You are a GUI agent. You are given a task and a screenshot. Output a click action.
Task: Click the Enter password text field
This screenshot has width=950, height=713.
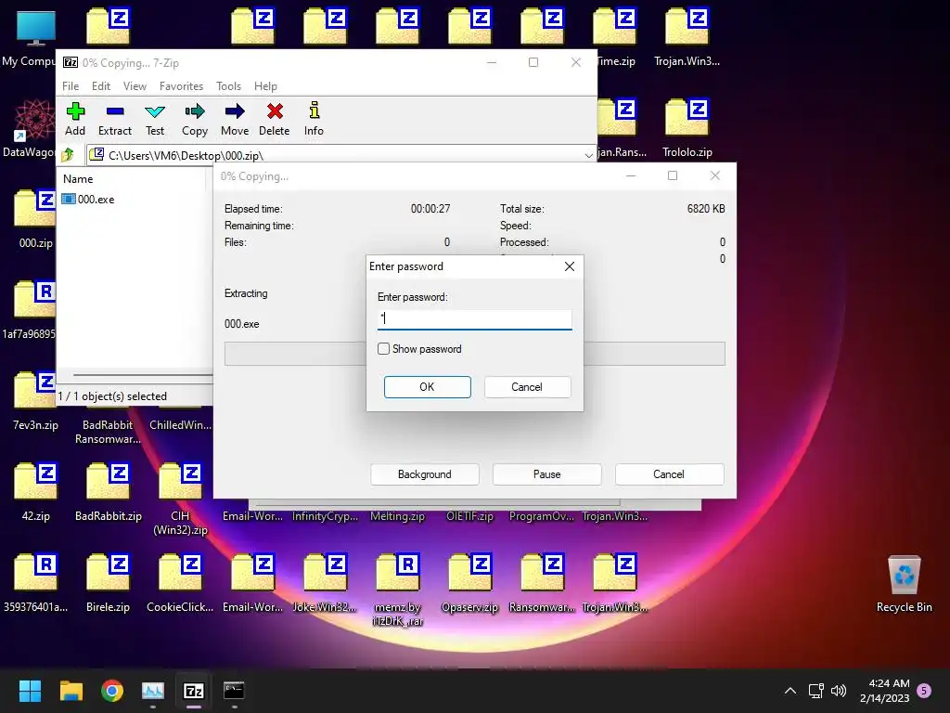click(474, 319)
